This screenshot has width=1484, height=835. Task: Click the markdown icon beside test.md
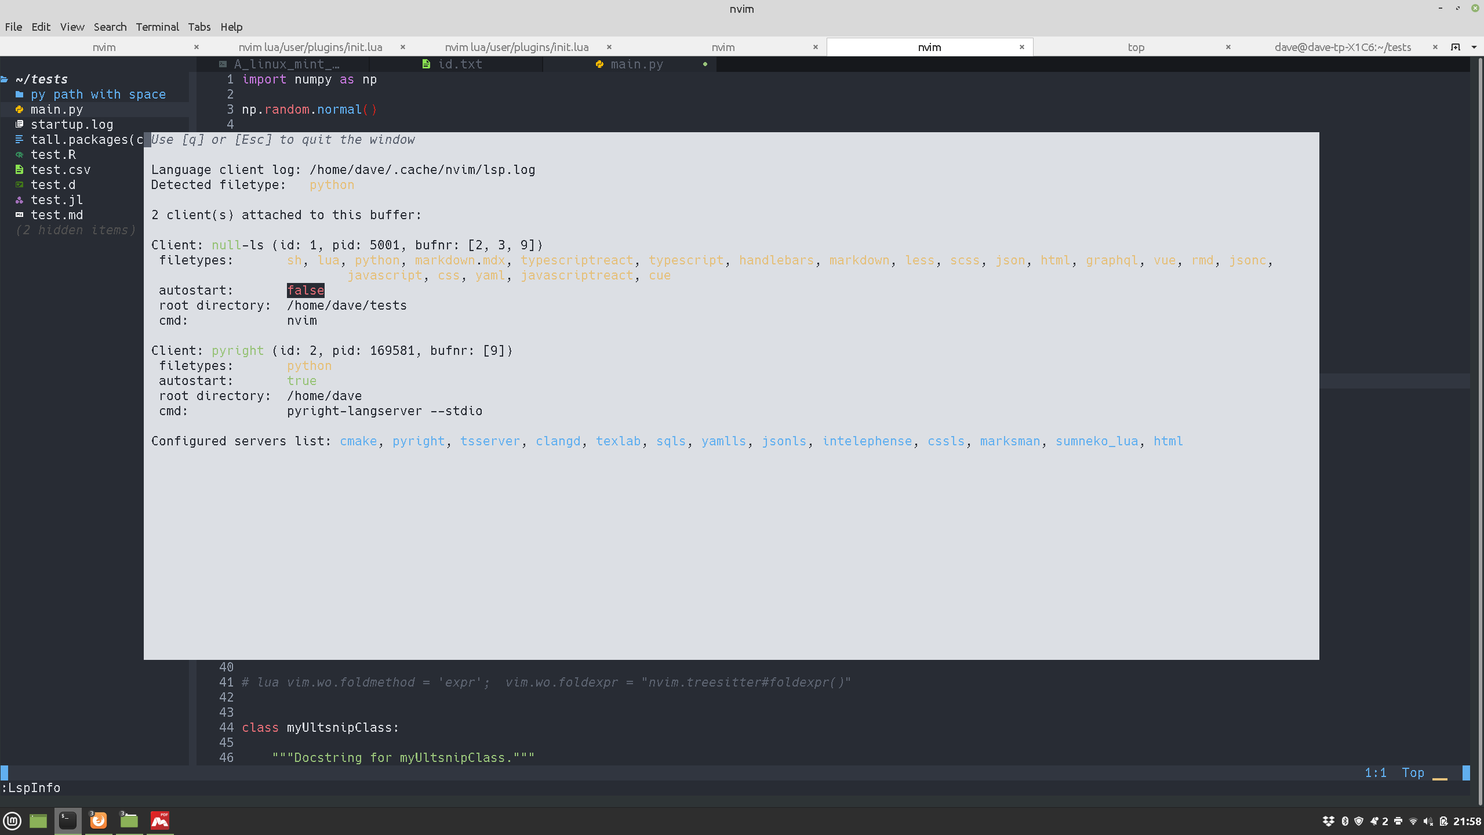[x=19, y=215]
